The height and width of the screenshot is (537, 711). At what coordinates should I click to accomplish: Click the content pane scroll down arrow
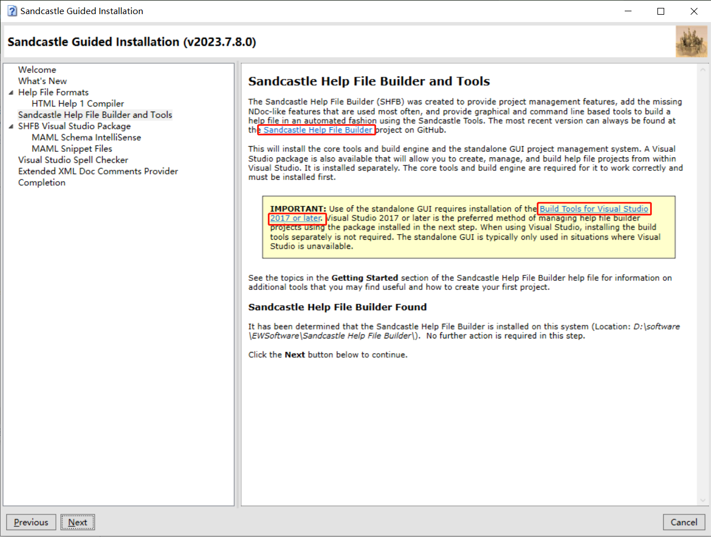pyautogui.click(x=703, y=500)
